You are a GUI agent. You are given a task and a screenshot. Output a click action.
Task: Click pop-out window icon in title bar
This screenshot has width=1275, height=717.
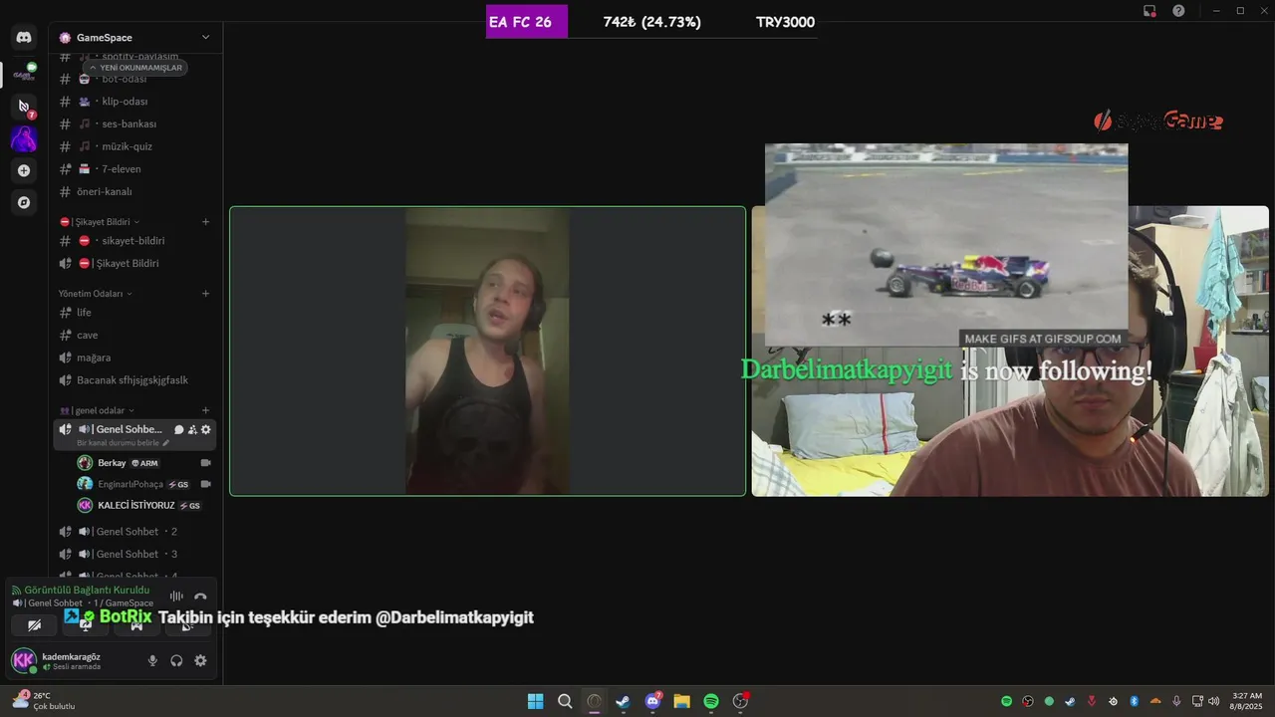point(1149,10)
